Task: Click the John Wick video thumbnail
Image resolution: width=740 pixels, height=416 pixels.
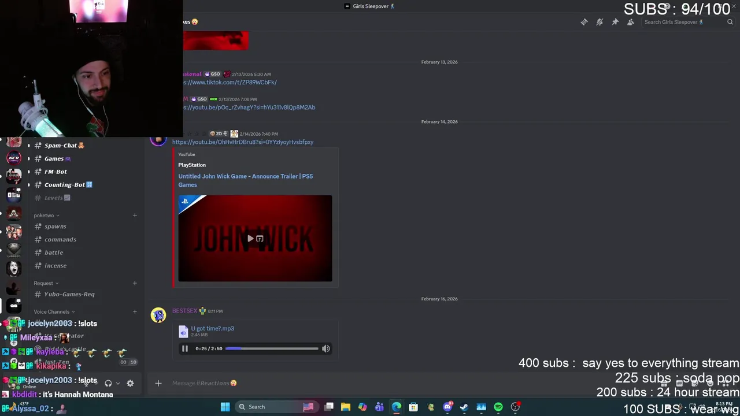Action: 255,238
